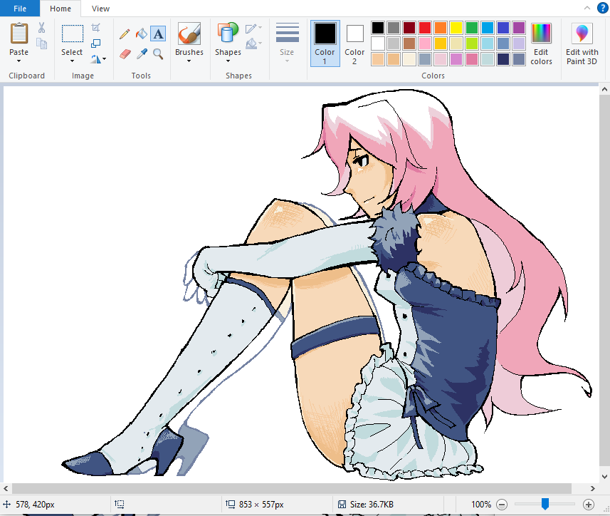
Task: Expand the Paste options dropdown
Action: point(19,61)
